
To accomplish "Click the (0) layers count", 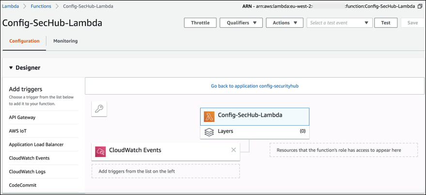I will click(x=302, y=131).
